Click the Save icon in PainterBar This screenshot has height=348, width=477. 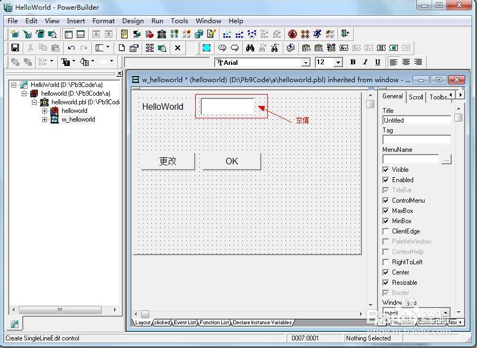[15, 48]
